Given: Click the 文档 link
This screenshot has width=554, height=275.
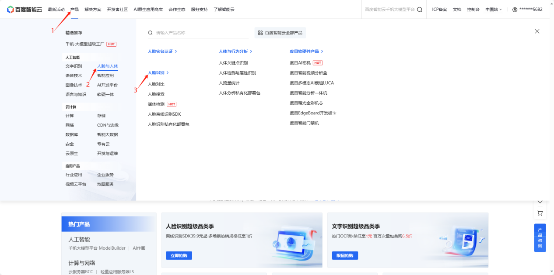Looking at the screenshot, I should [457, 10].
